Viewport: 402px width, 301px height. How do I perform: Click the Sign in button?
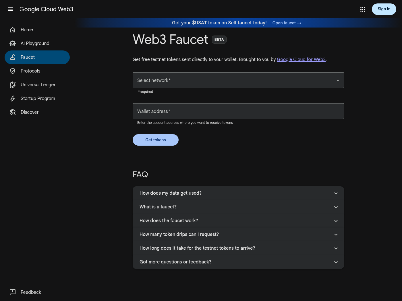pos(384,9)
